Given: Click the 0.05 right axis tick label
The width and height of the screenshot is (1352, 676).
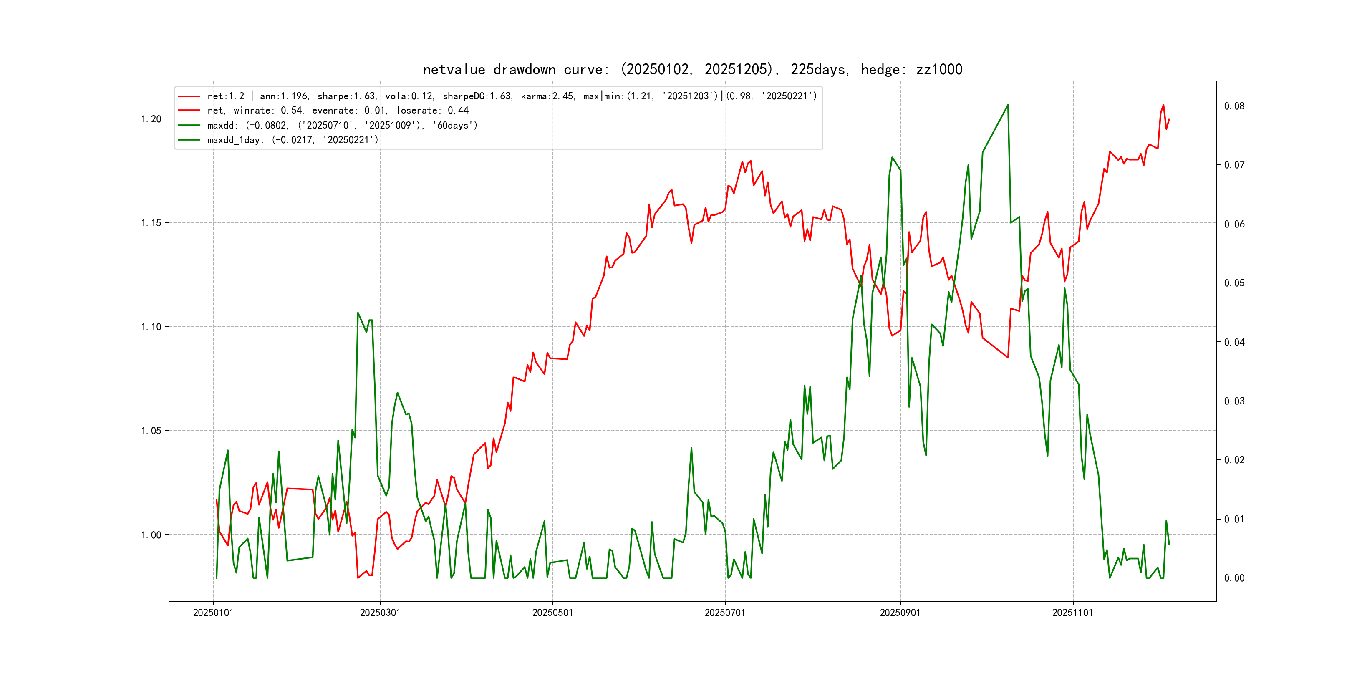Looking at the screenshot, I should (1234, 283).
